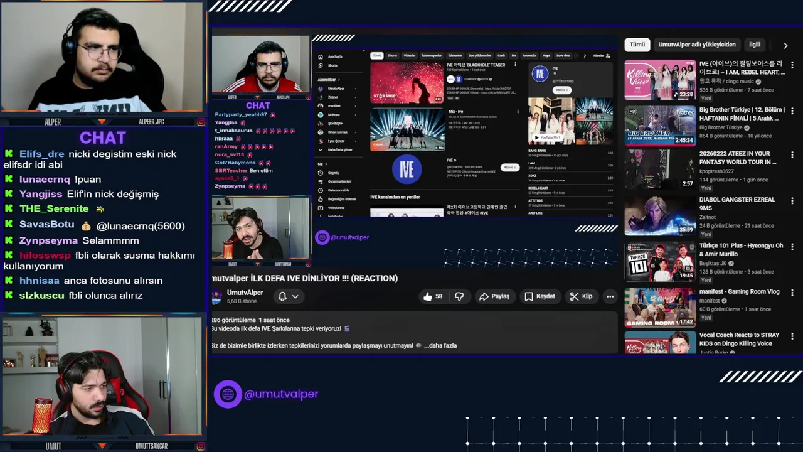Expand subscriptions with Daha fazla göster

(x=335, y=150)
